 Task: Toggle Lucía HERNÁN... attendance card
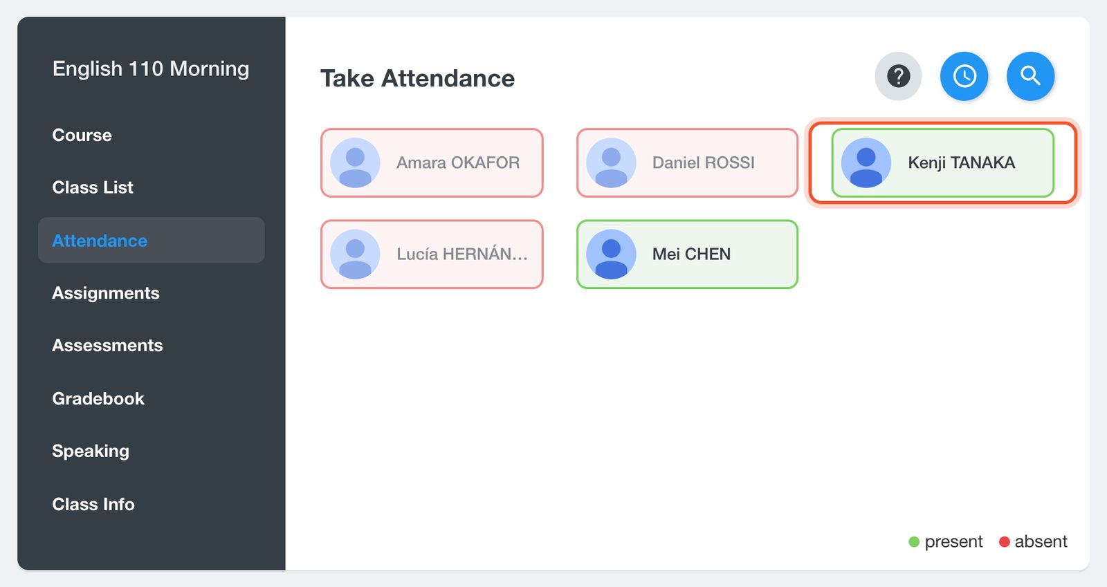click(432, 254)
